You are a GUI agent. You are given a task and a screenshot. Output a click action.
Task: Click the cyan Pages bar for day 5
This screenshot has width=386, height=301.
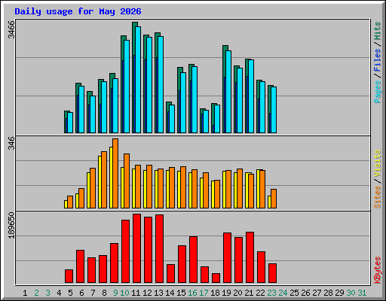[x=70, y=123]
